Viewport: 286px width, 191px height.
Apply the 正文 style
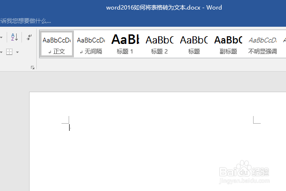coord(57,44)
